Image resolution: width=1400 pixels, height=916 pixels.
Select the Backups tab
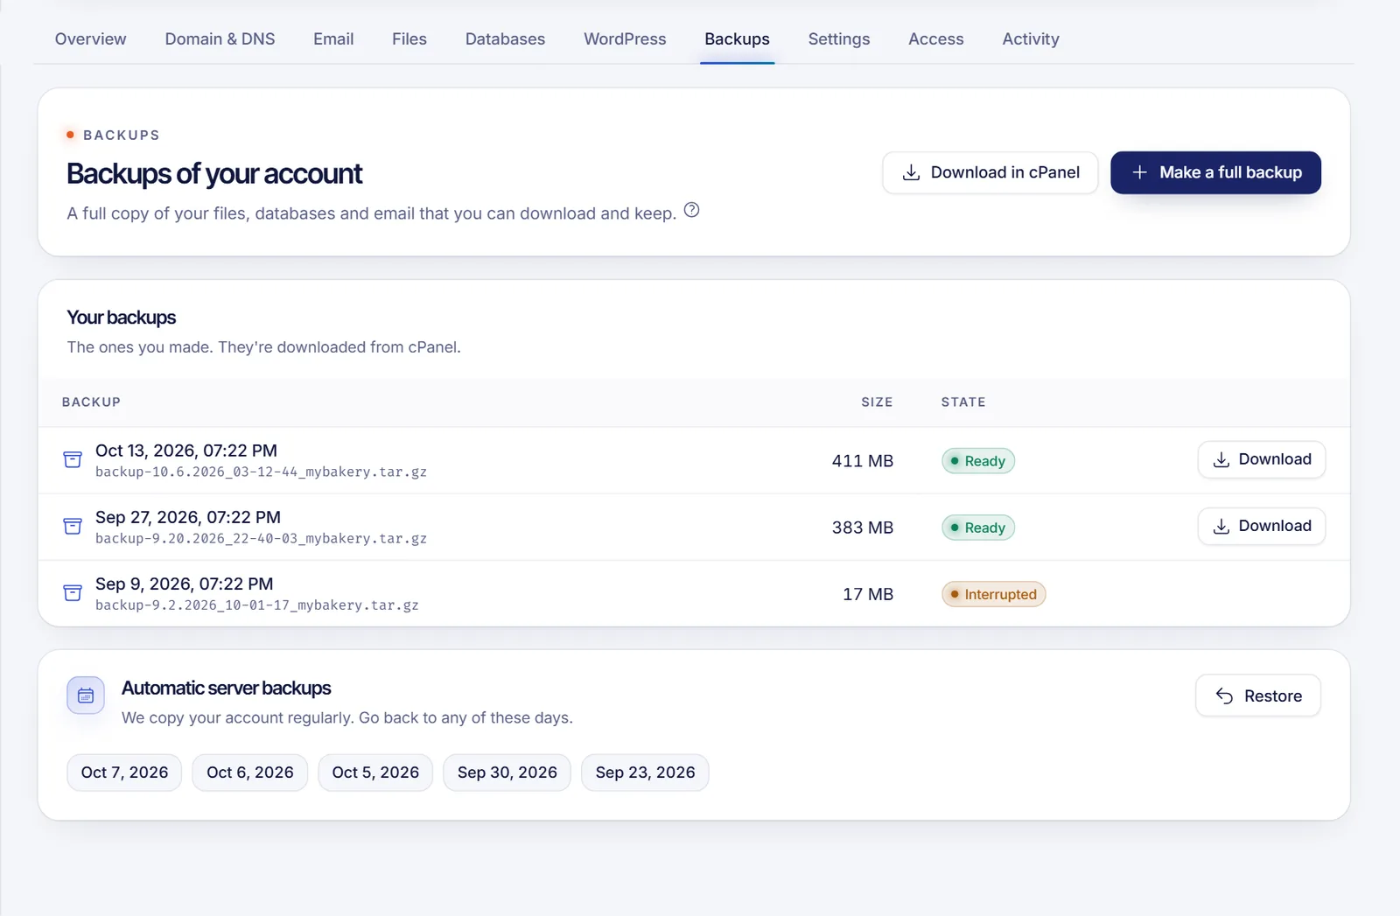click(737, 39)
